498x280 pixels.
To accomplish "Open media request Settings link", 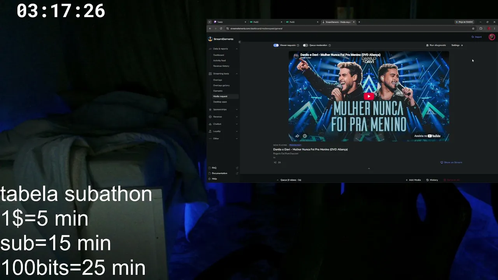I will pos(457,45).
